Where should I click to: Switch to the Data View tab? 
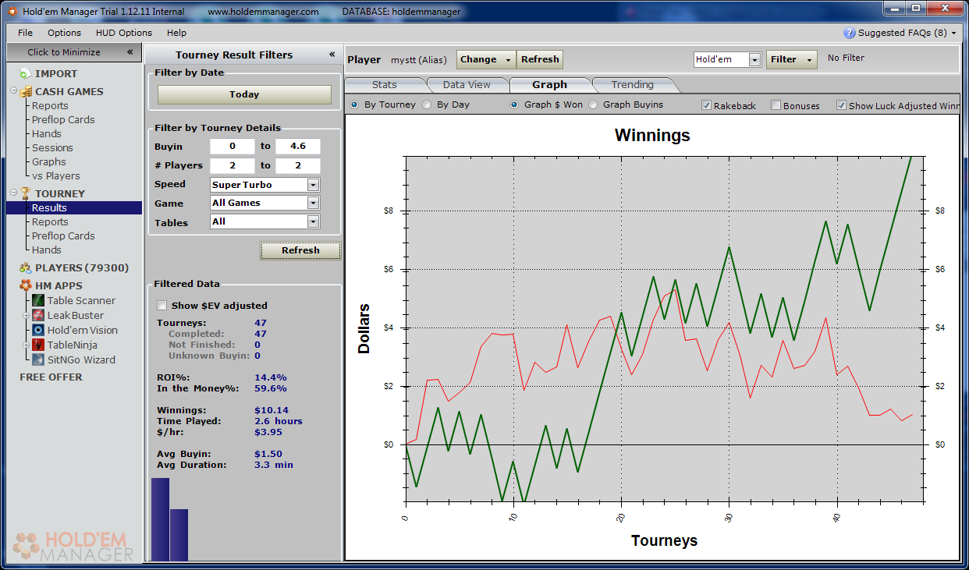pos(467,84)
